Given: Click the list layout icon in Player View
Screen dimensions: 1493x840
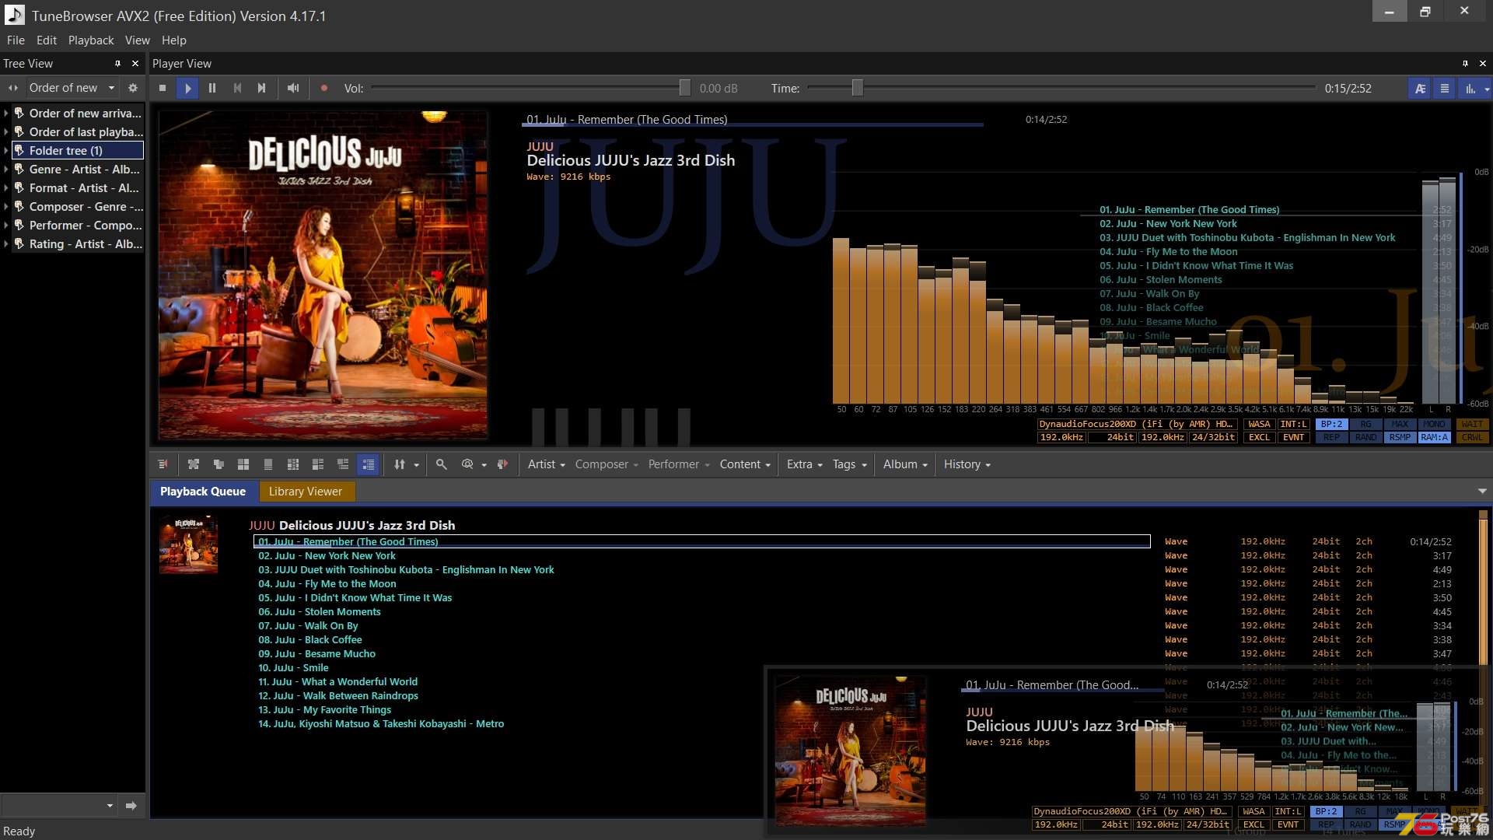Looking at the screenshot, I should coord(1445,88).
